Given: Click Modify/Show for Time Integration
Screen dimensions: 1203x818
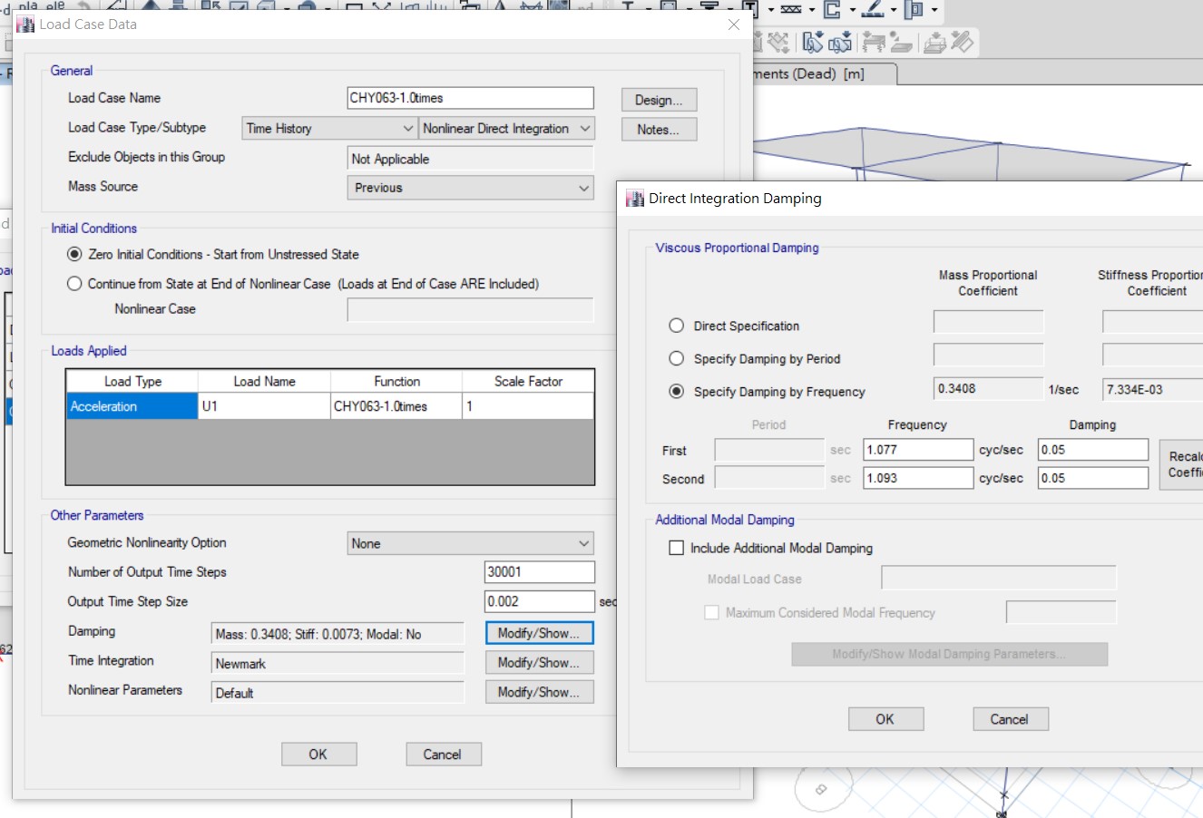Looking at the screenshot, I should tap(539, 663).
